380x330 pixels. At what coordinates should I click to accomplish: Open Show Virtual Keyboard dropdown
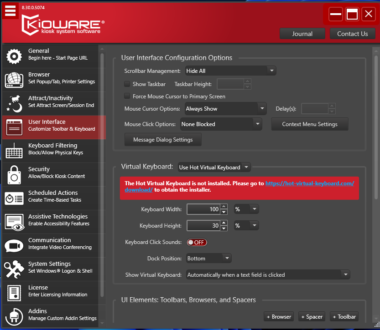pos(268,274)
